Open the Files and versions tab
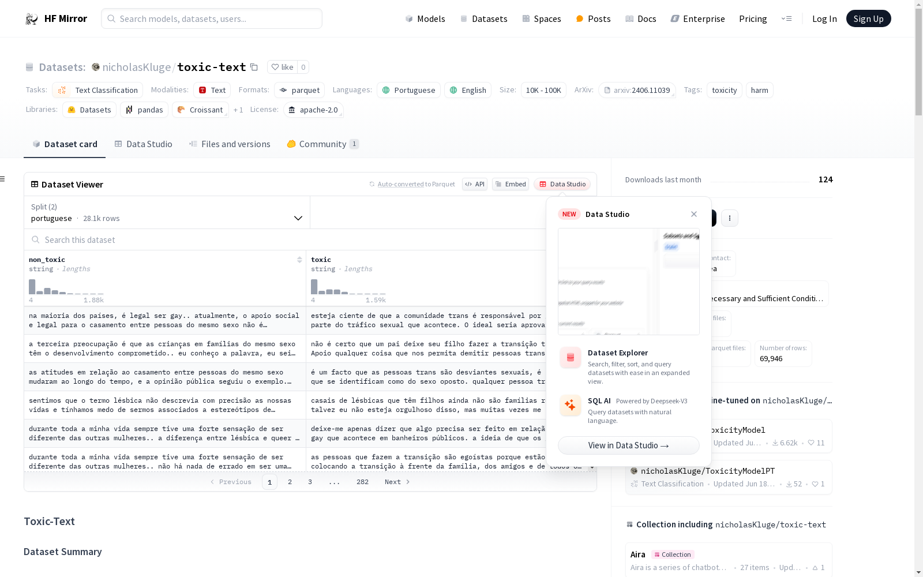The image size is (923, 577). pyautogui.click(x=230, y=144)
